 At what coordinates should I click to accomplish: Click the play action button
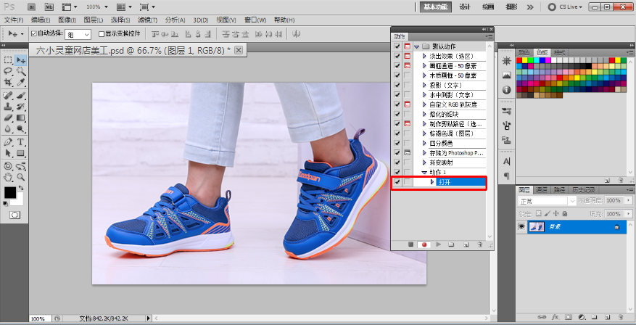(x=437, y=244)
